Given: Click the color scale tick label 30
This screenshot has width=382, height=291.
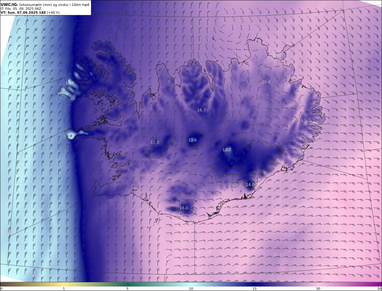Looking at the screenshot, I should pyautogui.click(x=318, y=289).
